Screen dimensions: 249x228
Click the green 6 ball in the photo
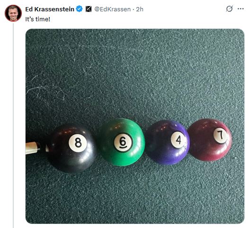click(x=122, y=142)
